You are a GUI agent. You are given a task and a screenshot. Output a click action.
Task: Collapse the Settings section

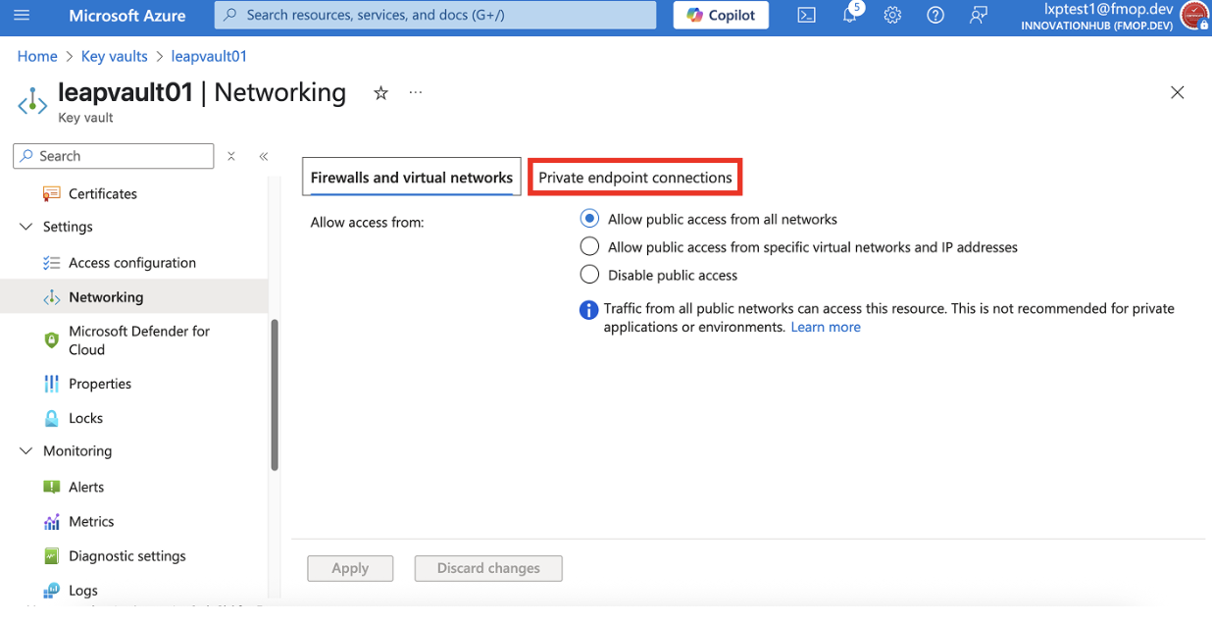pos(25,227)
